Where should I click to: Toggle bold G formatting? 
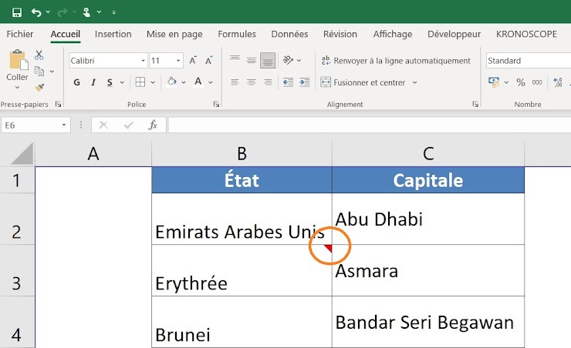tap(76, 82)
